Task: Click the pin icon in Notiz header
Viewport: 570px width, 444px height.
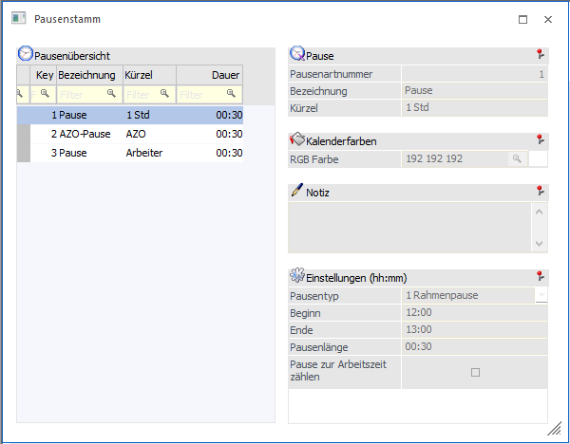Action: coord(541,192)
